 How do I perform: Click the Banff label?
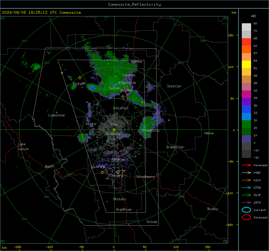49,166
